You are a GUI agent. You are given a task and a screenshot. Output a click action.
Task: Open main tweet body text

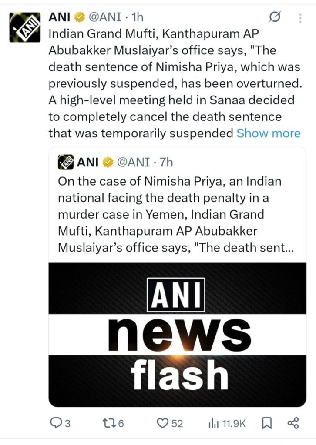point(170,83)
